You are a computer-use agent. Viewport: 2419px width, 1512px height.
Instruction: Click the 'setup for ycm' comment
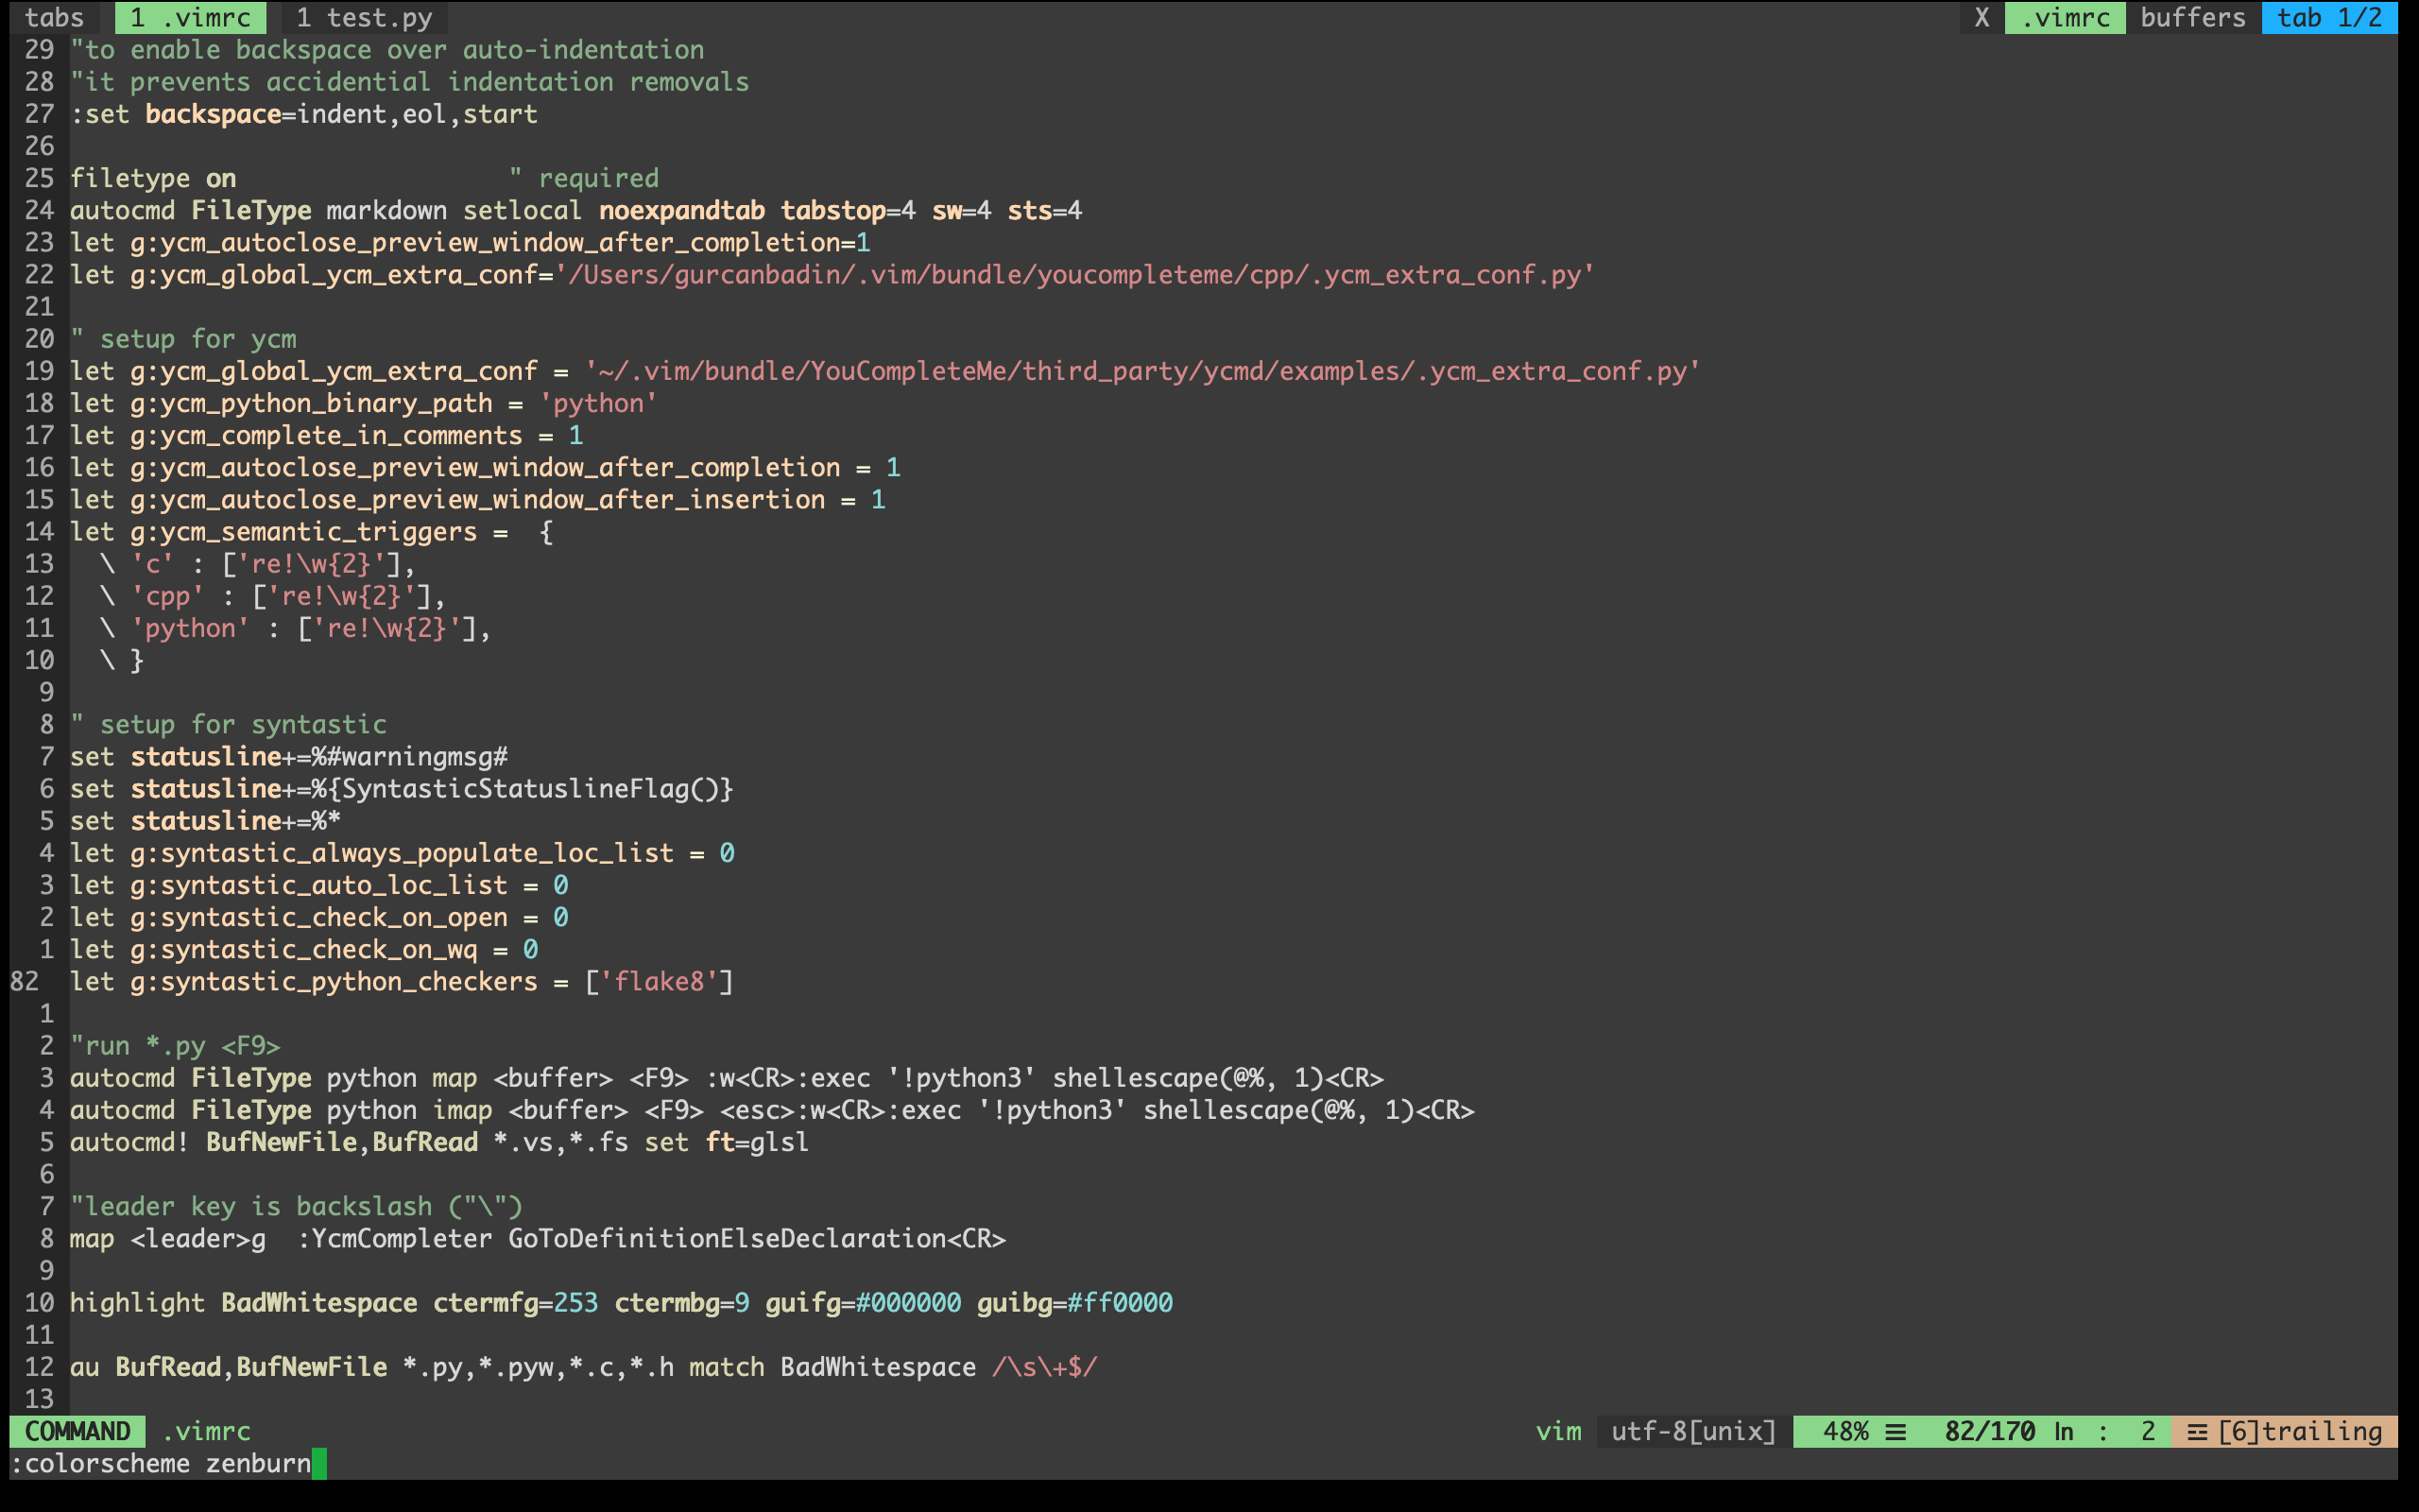pyautogui.click(x=183, y=339)
